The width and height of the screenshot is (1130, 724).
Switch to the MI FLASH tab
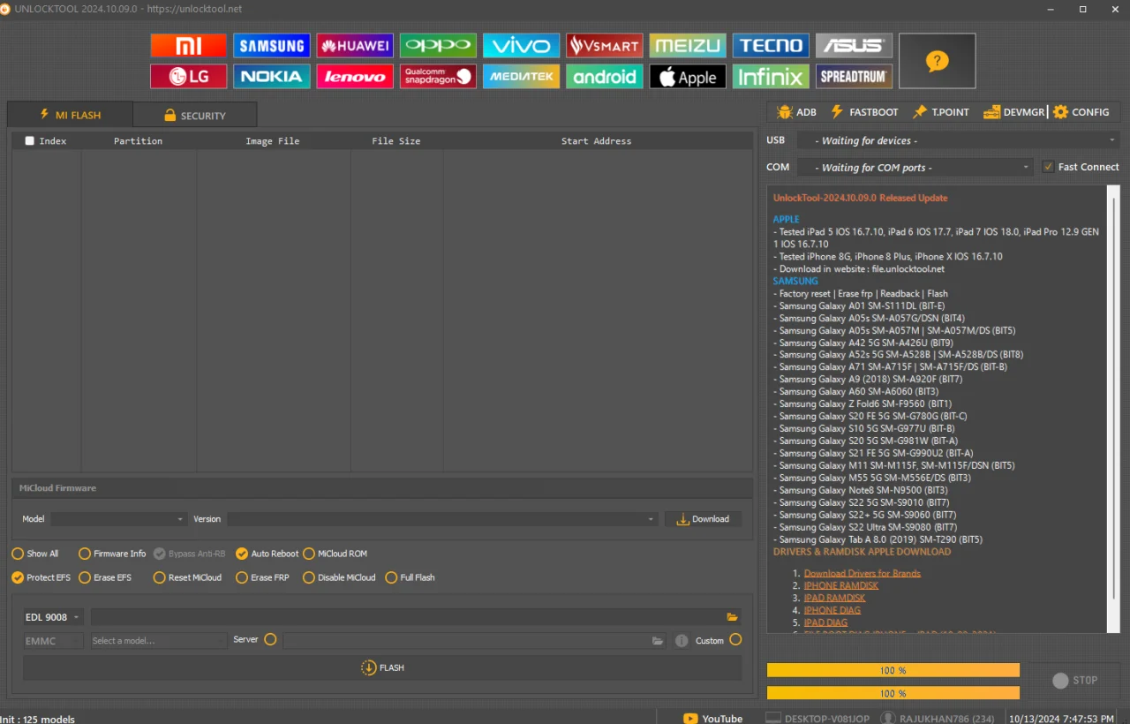pyautogui.click(x=70, y=115)
